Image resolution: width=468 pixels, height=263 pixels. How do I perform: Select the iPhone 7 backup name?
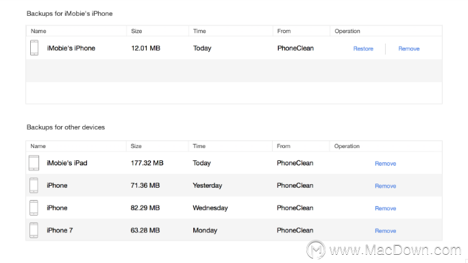point(60,230)
